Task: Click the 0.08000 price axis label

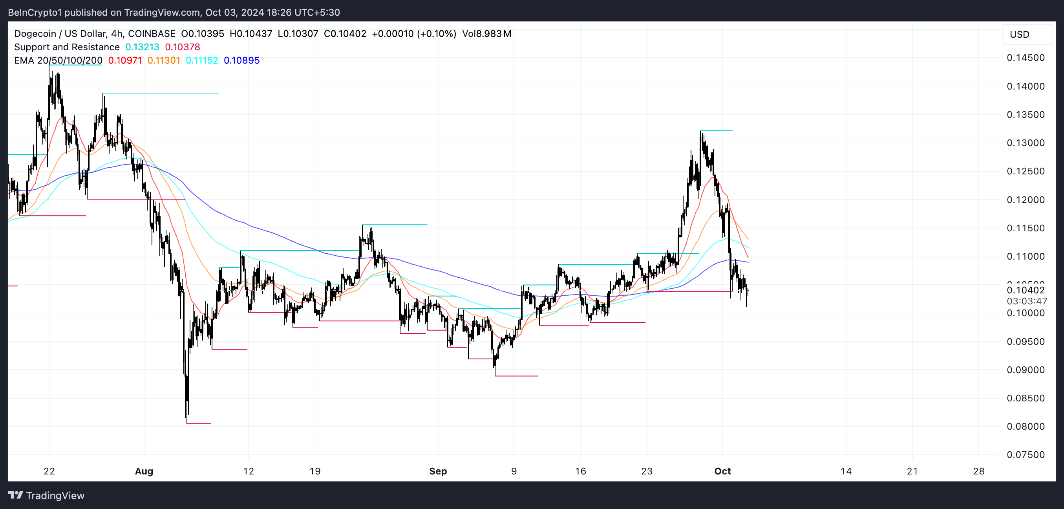Action: pyautogui.click(x=1025, y=427)
